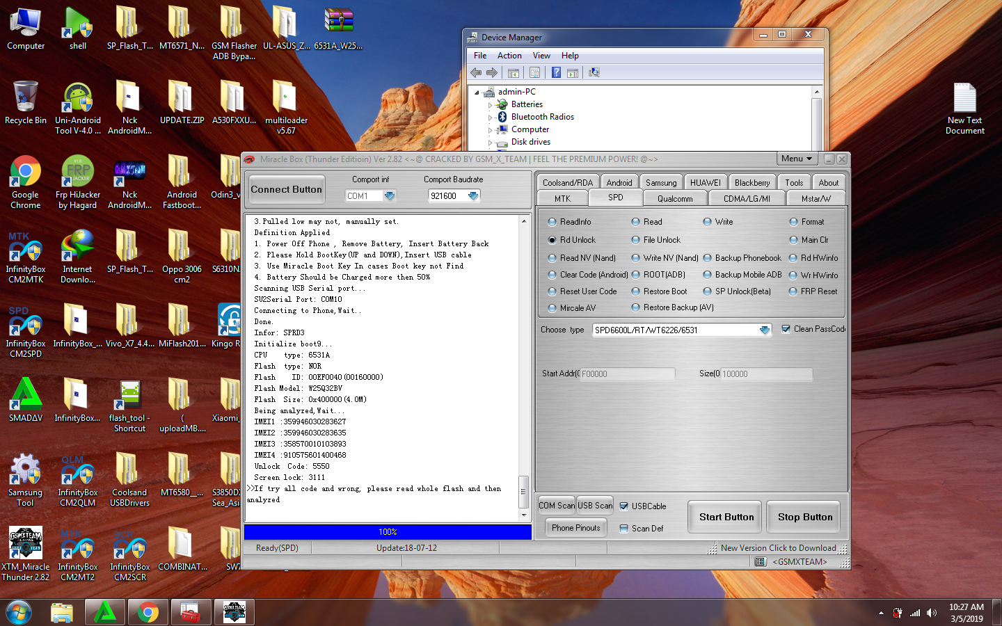This screenshot has width=1002, height=626.
Task: Open SMADAV desktop icon
Action: pos(26,400)
